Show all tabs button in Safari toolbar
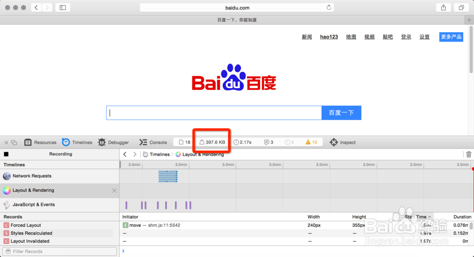The height and width of the screenshot is (257, 474). coord(461,8)
